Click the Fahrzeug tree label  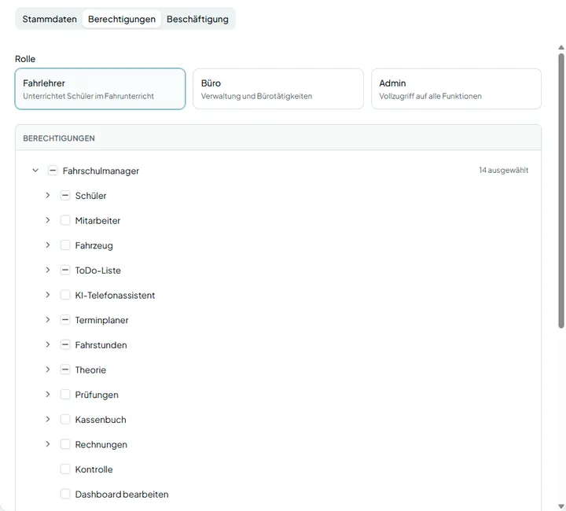(x=94, y=245)
